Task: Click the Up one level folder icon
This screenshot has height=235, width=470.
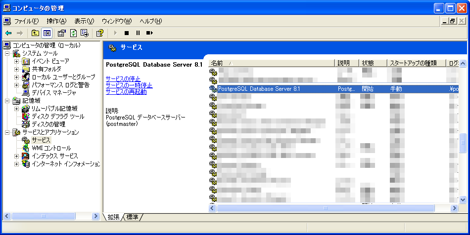Action: [35, 33]
